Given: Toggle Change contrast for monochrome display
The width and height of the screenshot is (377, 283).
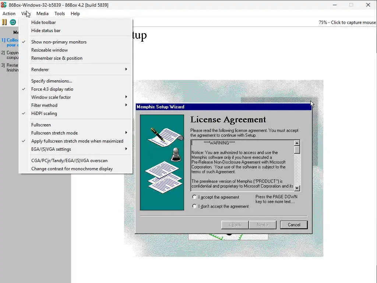Looking at the screenshot, I should pyautogui.click(x=75, y=169).
